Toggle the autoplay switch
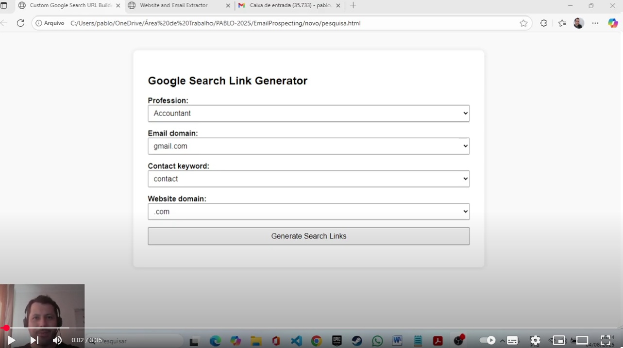 (x=488, y=340)
